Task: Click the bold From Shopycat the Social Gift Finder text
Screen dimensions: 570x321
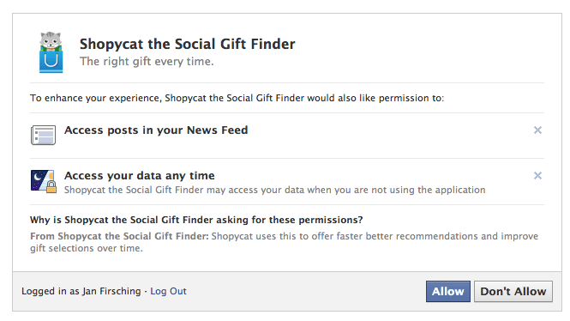Action: pos(119,236)
